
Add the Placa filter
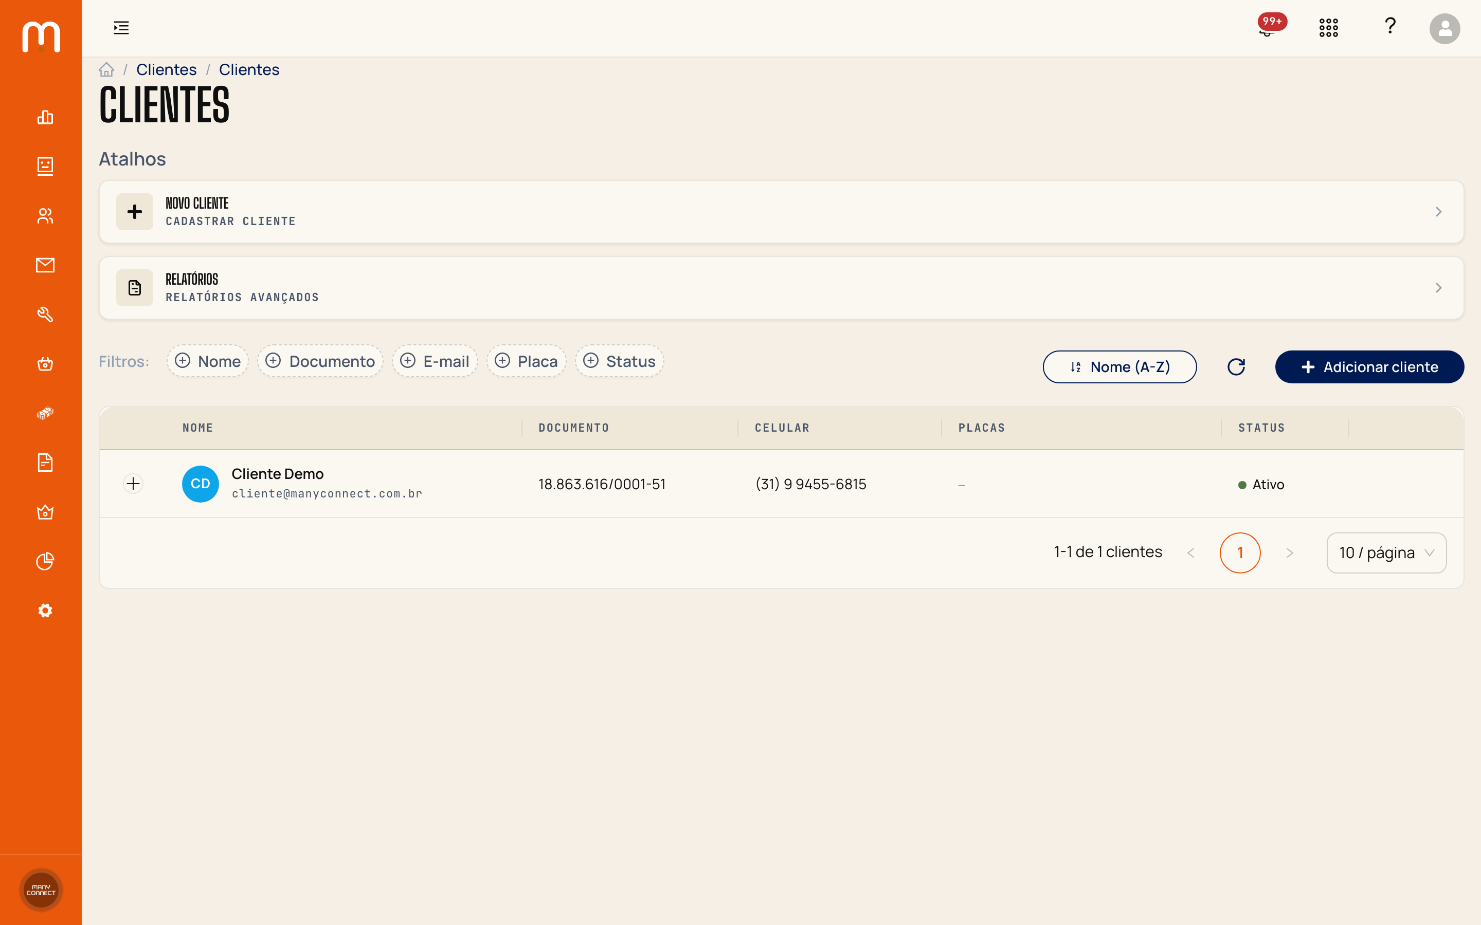tap(526, 361)
